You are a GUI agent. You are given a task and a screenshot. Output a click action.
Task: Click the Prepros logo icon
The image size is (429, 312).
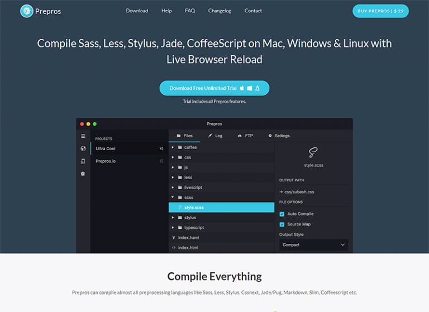pos(27,11)
